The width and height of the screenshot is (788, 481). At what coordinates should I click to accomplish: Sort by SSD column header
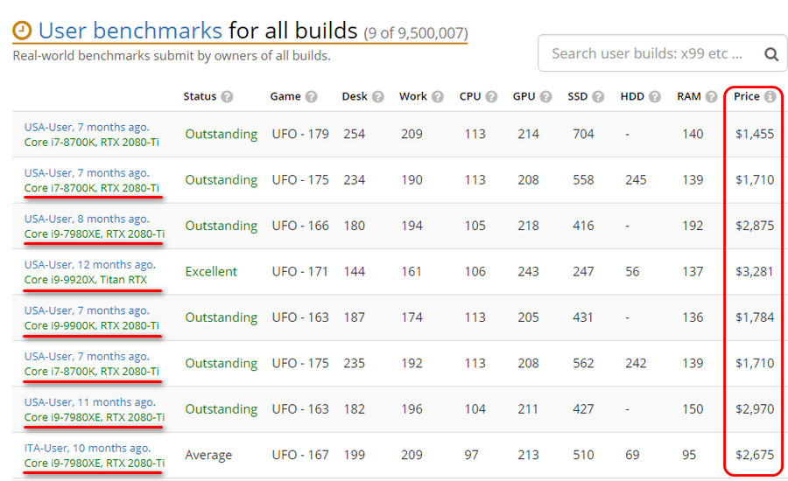[578, 96]
